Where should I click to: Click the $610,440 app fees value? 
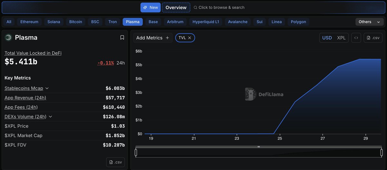pyautogui.click(x=114, y=107)
